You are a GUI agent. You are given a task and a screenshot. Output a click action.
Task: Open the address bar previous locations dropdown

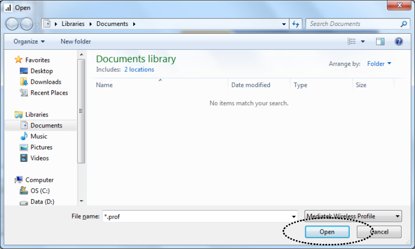point(284,24)
